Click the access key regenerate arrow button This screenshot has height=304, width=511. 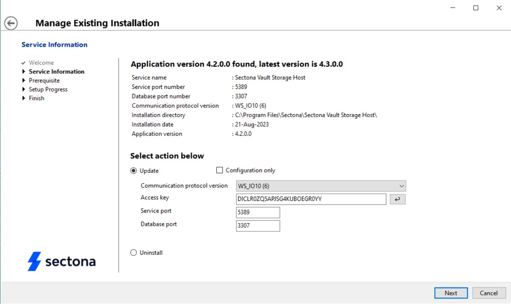point(397,199)
